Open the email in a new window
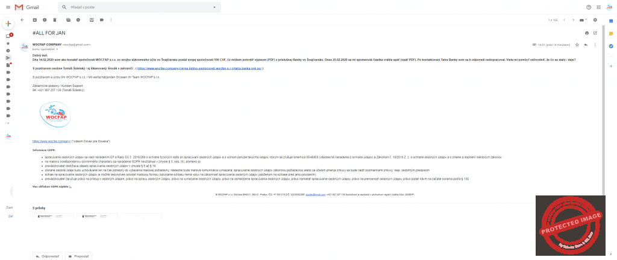Viewport: 617px width, 260px height. [595, 33]
